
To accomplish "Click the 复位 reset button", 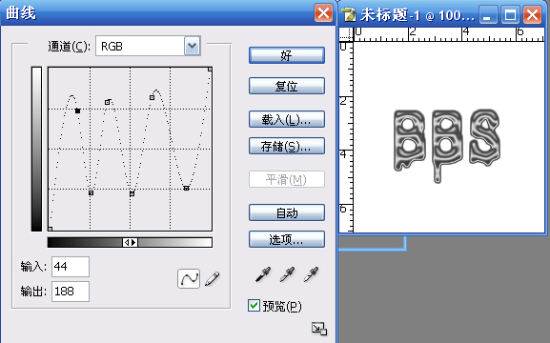I will point(287,86).
